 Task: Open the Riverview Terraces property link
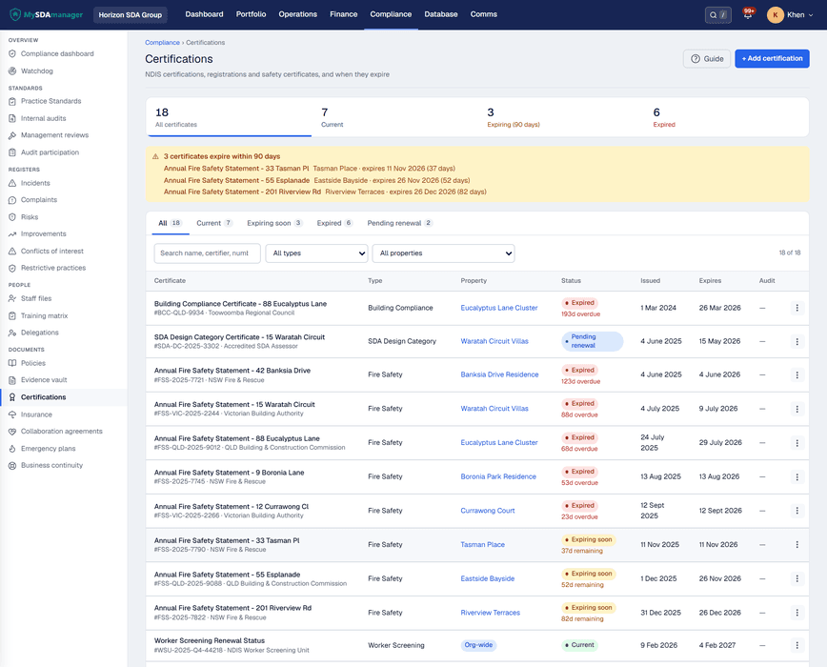[491, 613]
